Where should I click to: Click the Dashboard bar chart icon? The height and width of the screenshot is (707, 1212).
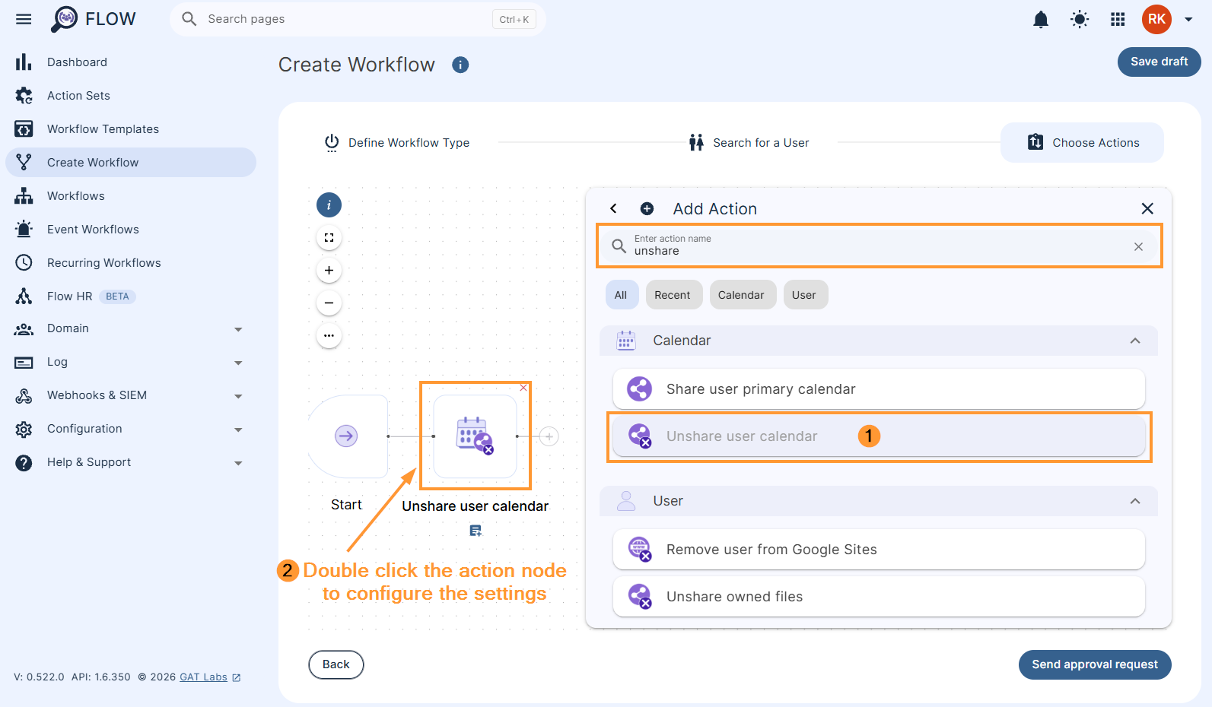coord(24,62)
